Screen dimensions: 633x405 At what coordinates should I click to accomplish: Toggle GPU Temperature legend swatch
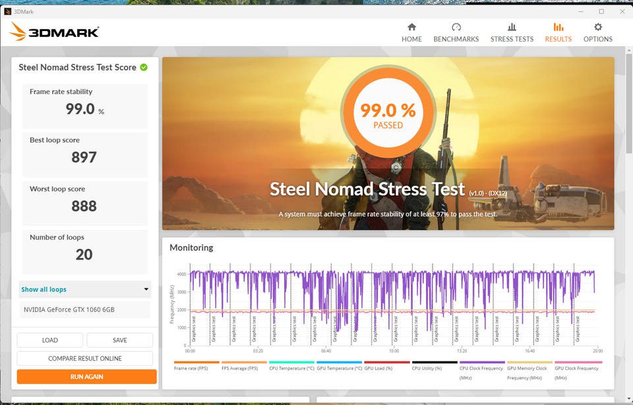point(340,362)
